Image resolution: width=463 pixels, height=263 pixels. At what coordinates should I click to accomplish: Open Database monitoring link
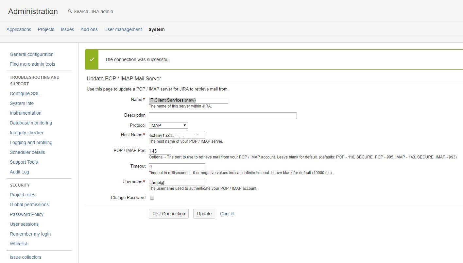pyautogui.click(x=31, y=123)
